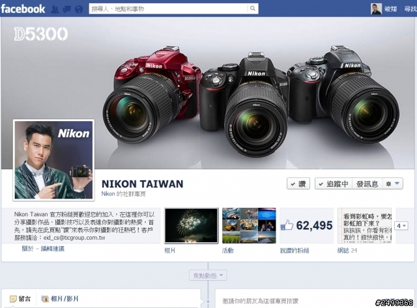Focus the Facebook search field
The height and width of the screenshot is (308, 417).
[168, 8]
